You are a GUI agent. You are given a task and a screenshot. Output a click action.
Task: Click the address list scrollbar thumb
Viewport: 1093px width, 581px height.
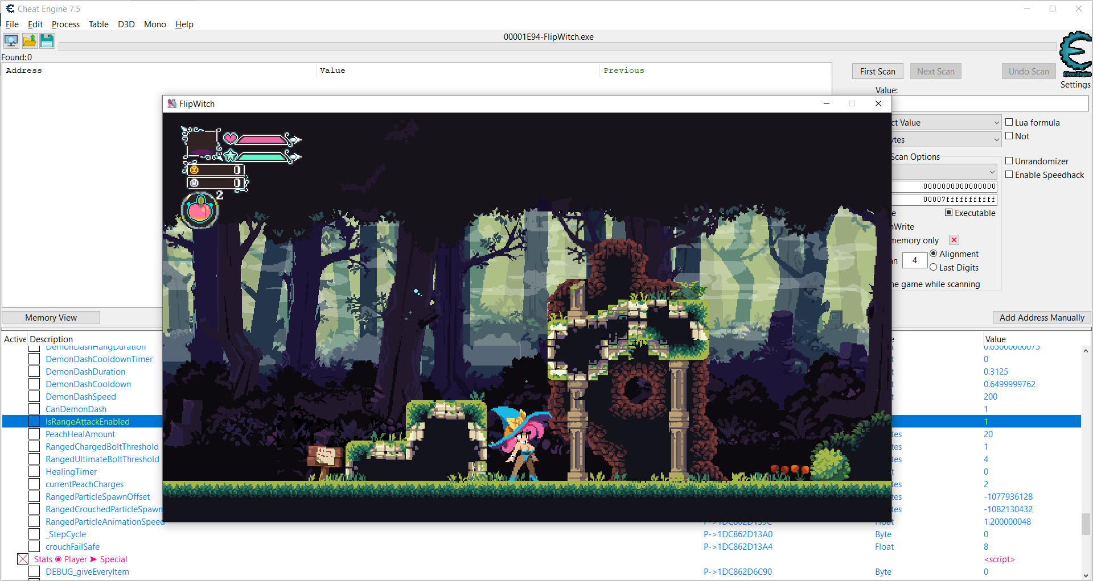[x=1086, y=524]
